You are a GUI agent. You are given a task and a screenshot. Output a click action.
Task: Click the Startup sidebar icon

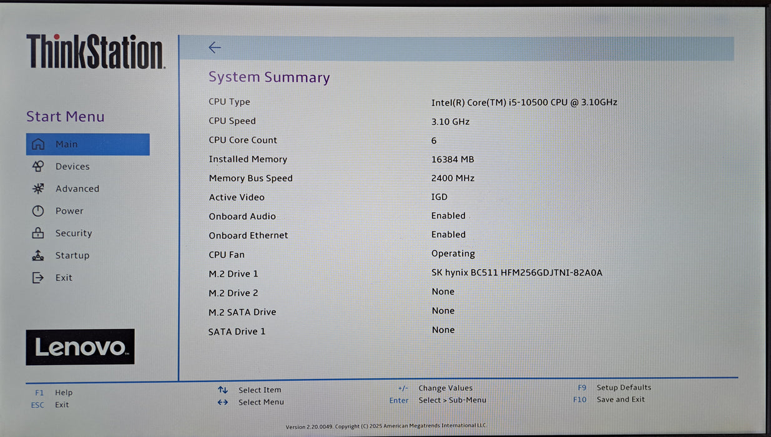pyautogui.click(x=38, y=255)
